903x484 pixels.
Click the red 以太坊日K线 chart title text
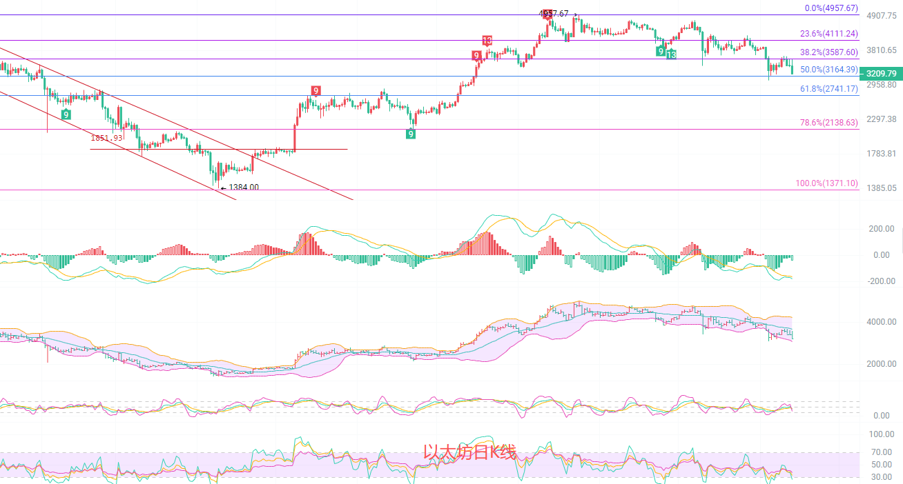coord(469,452)
